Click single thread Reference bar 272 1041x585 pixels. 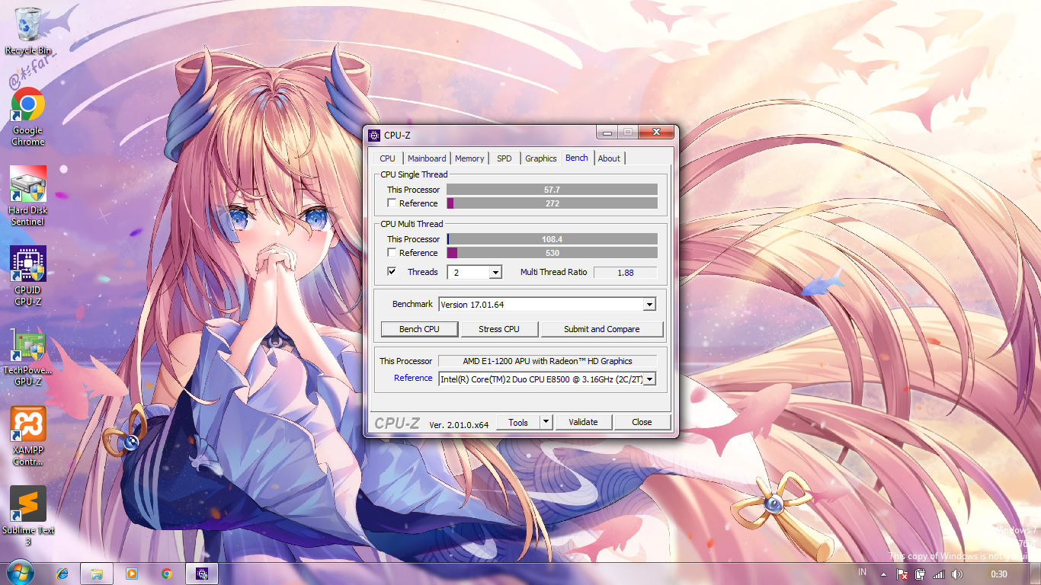[x=552, y=203]
